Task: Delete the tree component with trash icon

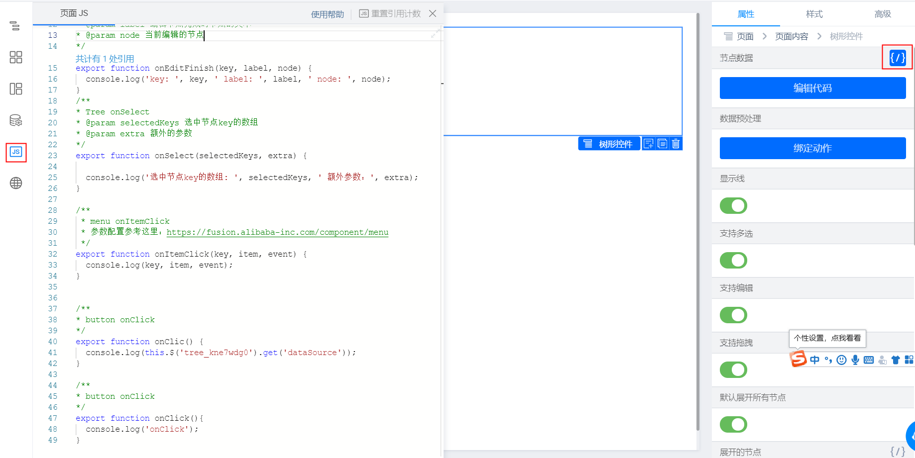Action: (676, 144)
